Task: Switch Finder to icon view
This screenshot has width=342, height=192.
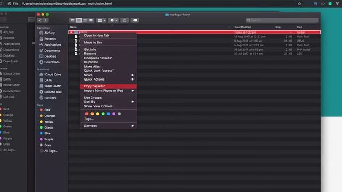Action: pyautogui.click(x=73, y=20)
